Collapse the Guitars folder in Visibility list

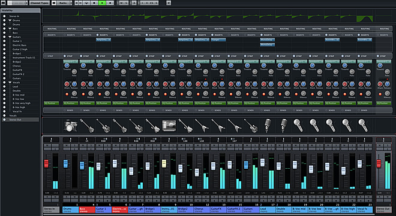pyautogui.click(x=10, y=37)
